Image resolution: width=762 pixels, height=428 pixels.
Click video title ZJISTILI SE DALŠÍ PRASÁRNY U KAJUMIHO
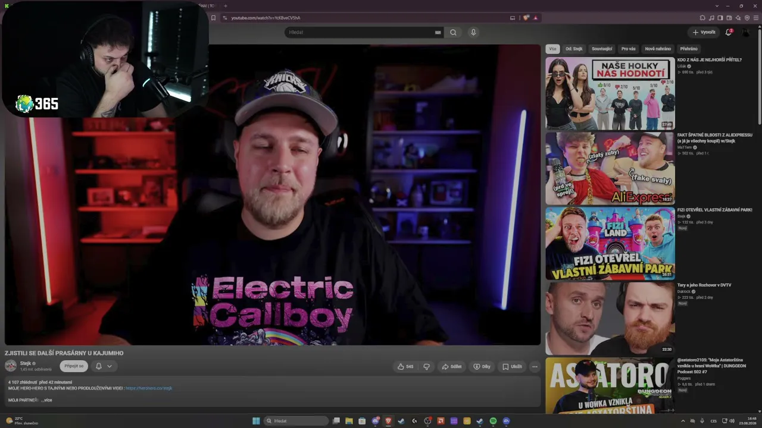click(x=64, y=353)
